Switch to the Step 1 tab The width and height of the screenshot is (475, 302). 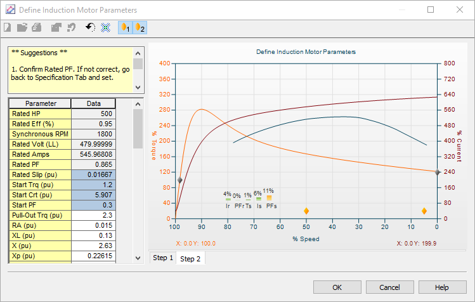click(163, 258)
